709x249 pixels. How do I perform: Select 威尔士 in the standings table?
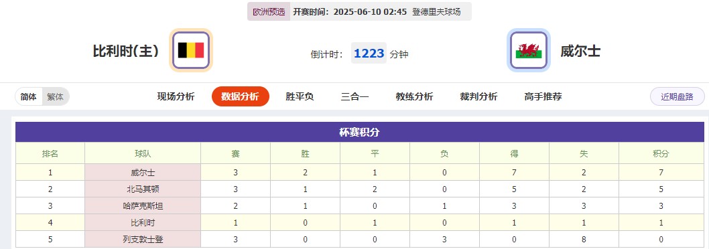143,173
